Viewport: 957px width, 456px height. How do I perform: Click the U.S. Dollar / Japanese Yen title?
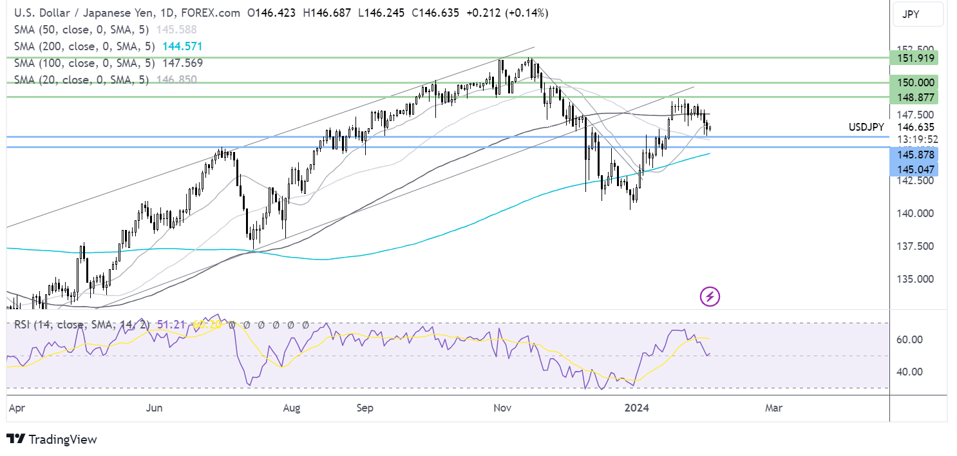coord(82,12)
